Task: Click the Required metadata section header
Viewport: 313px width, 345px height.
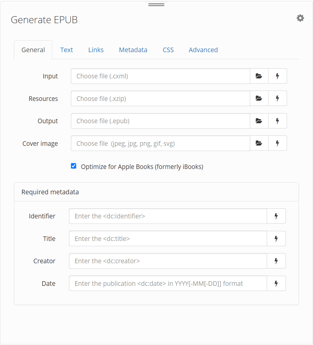Action: click(x=50, y=192)
